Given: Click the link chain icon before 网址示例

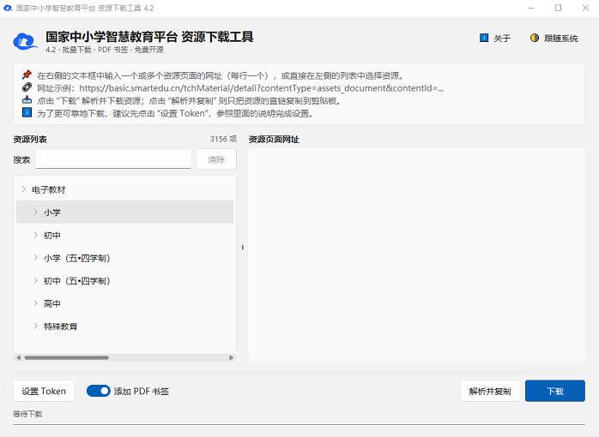Looking at the screenshot, I should (27, 87).
